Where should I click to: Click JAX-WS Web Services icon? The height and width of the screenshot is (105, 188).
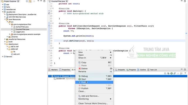7,17
